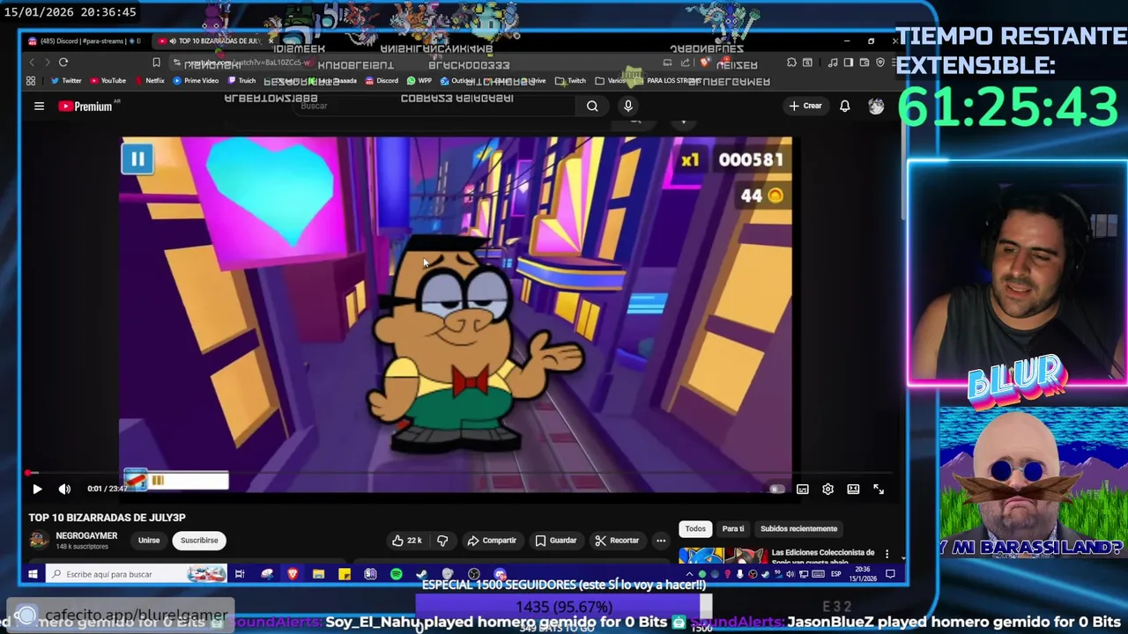Image resolution: width=1128 pixels, height=634 pixels.
Task: Open more actions three-dot menu below video
Action: [x=660, y=541]
